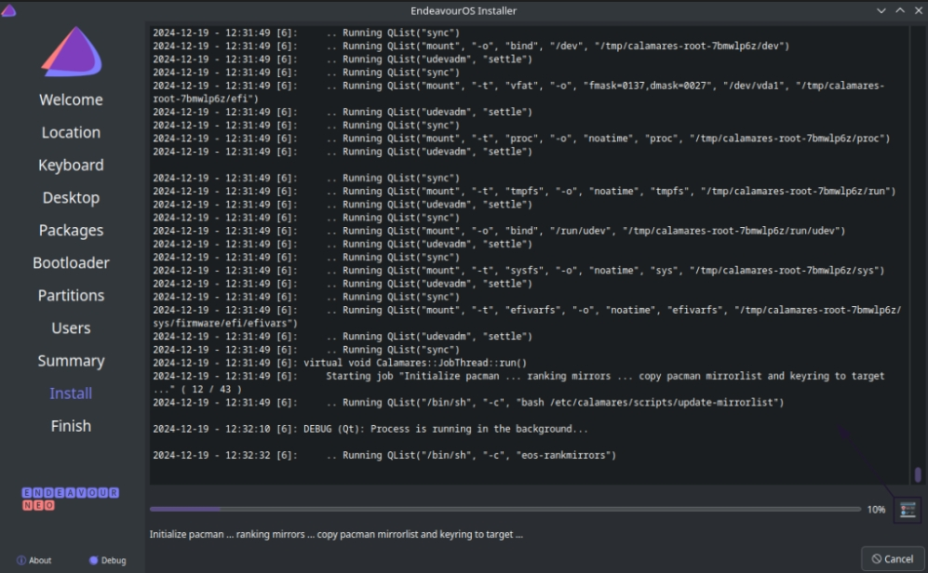Viewport: 928px width, 573px height.
Task: Close the EndeavourOS Installer window
Action: pyautogui.click(x=917, y=10)
